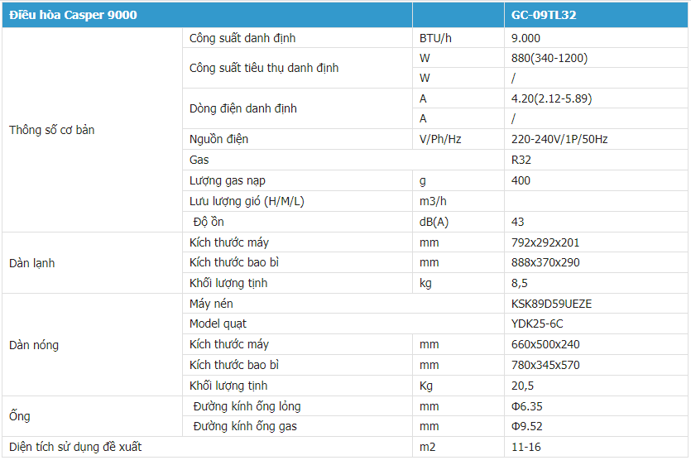Click the Φ9.52 gas pipe diameter
691x465 pixels.
pyautogui.click(x=527, y=426)
